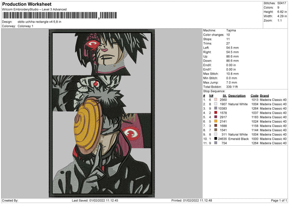Click the Width value '4.29 in'
Screen dimensions: 289x204
point(282,16)
